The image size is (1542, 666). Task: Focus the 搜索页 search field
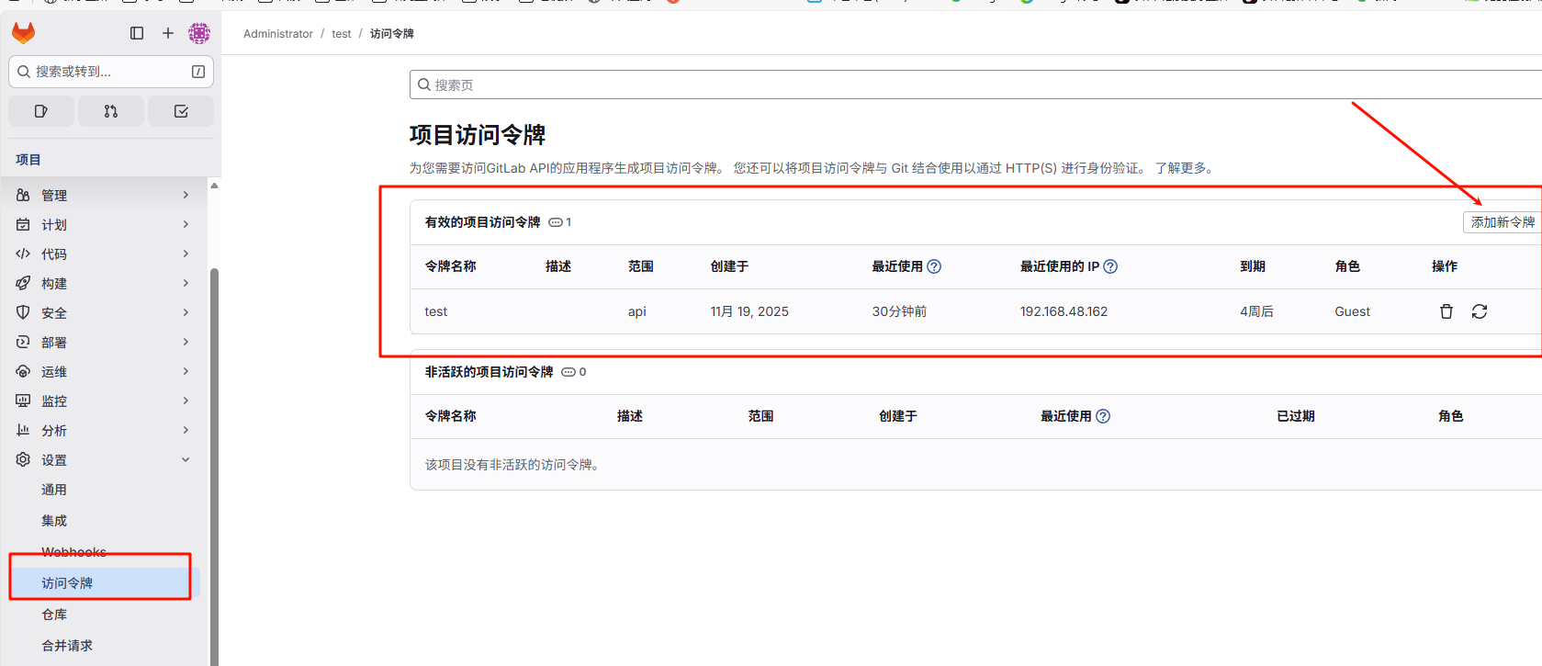click(x=975, y=85)
